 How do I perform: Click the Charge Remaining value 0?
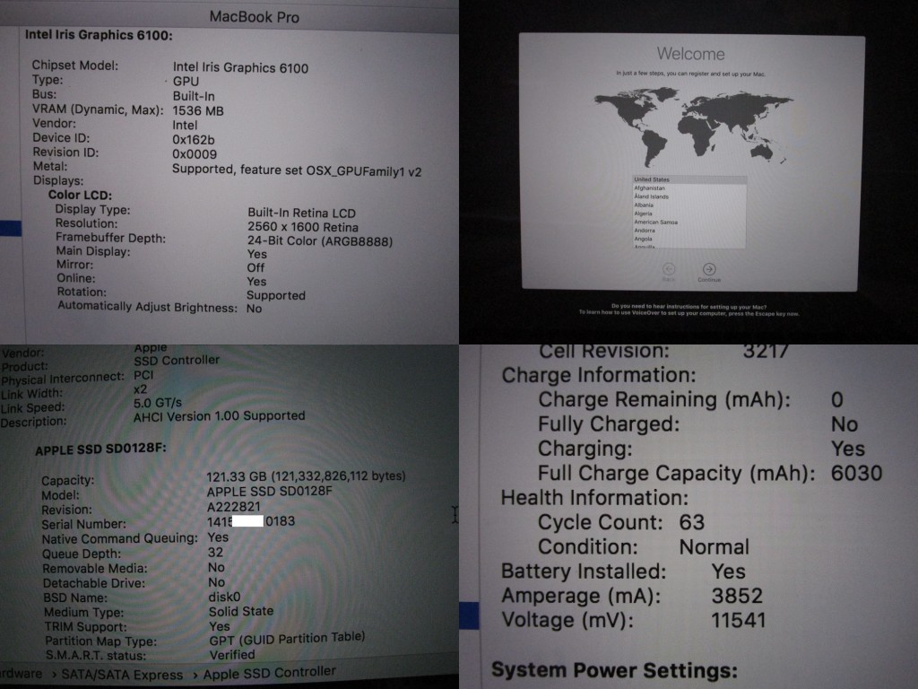[837, 399]
